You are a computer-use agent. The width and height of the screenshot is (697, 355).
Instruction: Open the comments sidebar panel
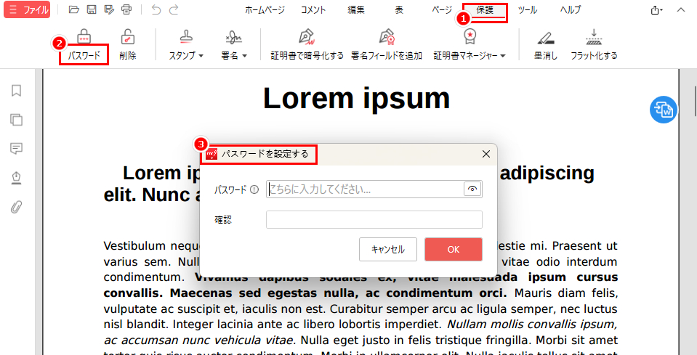(x=17, y=149)
